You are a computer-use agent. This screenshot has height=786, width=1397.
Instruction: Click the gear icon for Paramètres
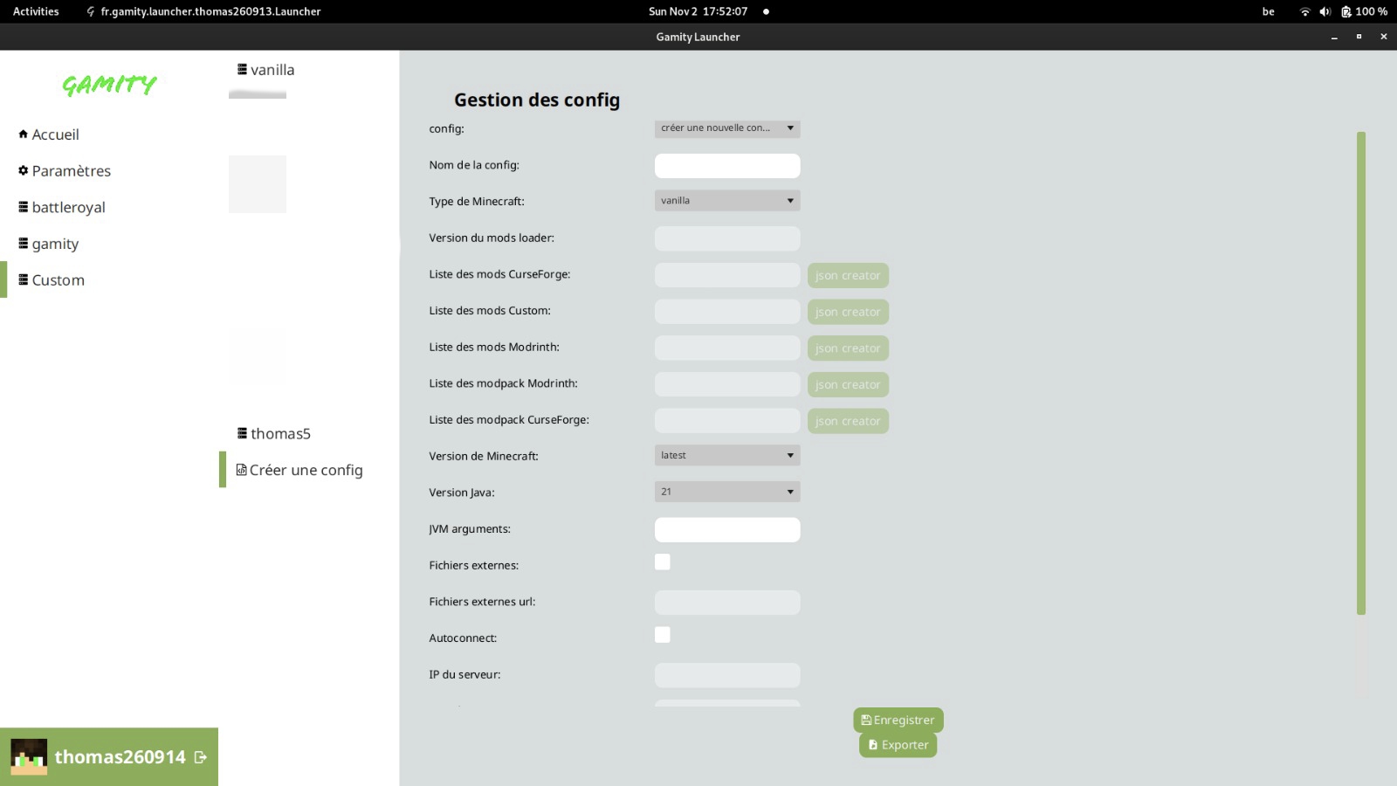click(23, 170)
